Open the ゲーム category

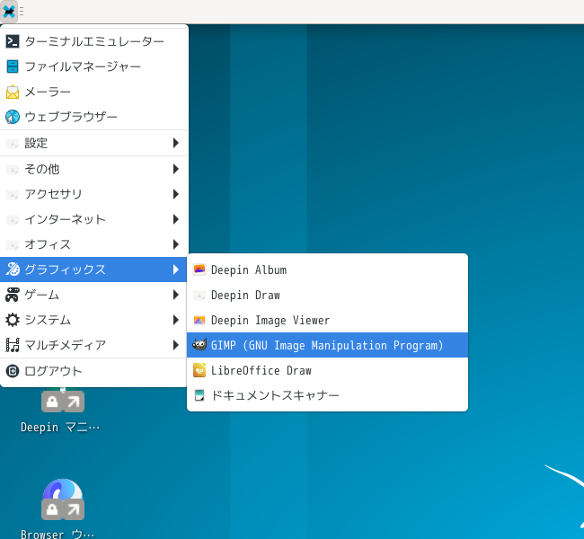coord(93,295)
